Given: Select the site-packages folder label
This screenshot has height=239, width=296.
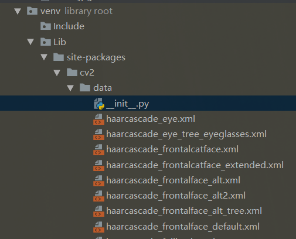Looking at the screenshot, I should [96, 57].
